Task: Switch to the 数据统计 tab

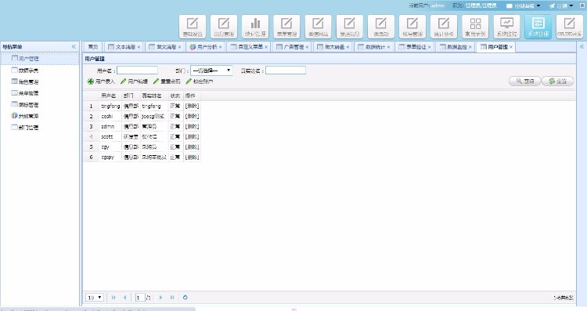Action: click(x=373, y=47)
